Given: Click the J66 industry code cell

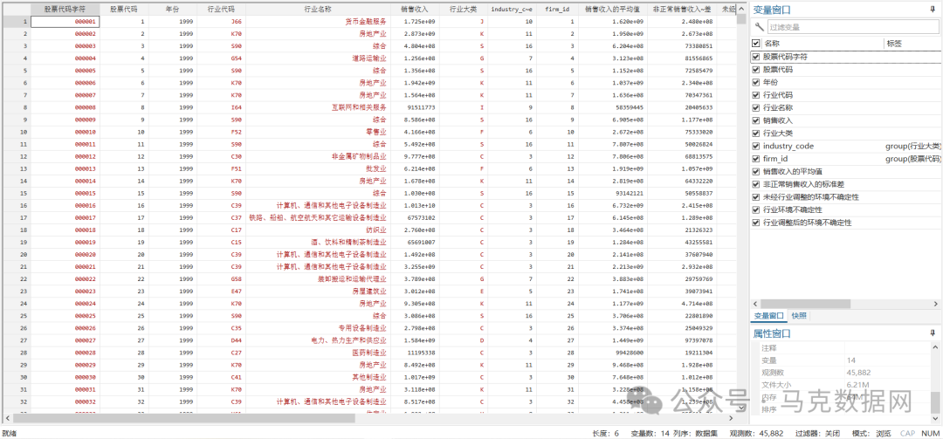Looking at the screenshot, I should tap(221, 21).
